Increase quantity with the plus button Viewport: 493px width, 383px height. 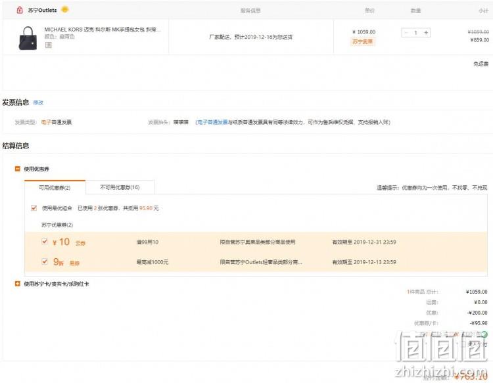coord(426,33)
